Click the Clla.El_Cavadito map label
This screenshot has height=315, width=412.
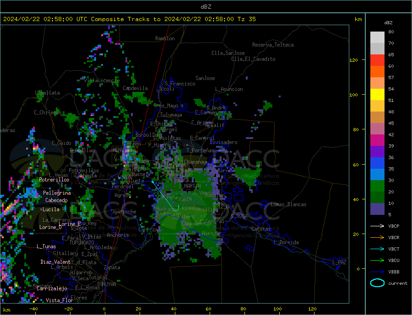[253, 59]
